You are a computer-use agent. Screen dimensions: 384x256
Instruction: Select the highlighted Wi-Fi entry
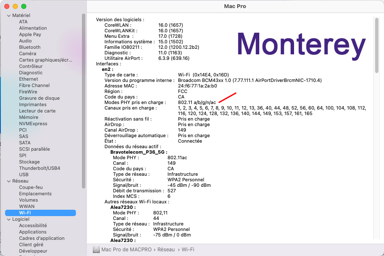pos(40,213)
